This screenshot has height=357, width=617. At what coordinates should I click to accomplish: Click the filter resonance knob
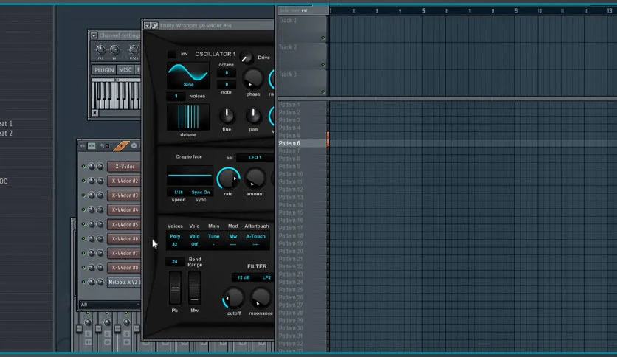tap(261, 298)
